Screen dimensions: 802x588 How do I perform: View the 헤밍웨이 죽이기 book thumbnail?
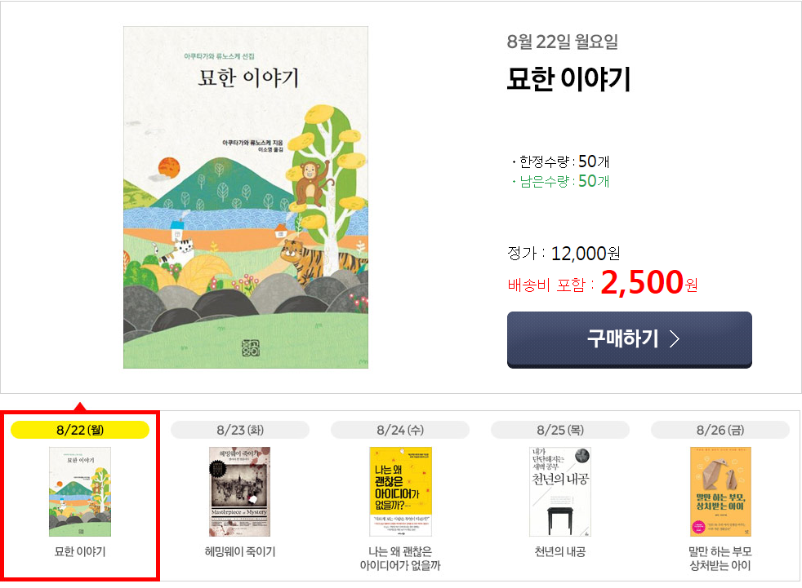240,491
